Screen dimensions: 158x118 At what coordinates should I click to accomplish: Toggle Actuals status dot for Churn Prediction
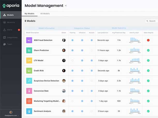(92, 50)
